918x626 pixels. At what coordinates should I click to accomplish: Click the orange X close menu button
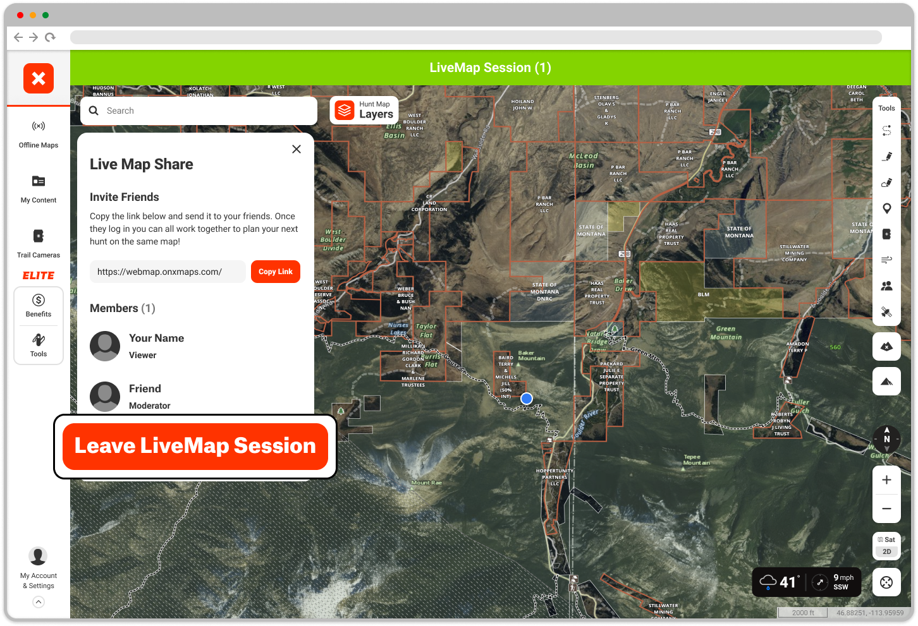[x=39, y=78]
